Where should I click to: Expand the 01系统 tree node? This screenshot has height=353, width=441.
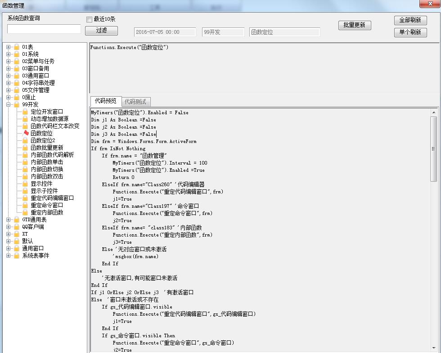[8, 54]
